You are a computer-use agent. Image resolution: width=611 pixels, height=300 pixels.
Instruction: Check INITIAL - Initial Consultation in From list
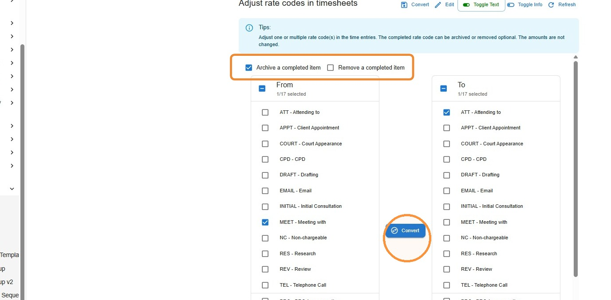(x=265, y=206)
